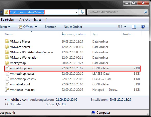151x117 pixels.
Task: Click the Notepad++ Docu... type cell
Action: click(105, 90)
